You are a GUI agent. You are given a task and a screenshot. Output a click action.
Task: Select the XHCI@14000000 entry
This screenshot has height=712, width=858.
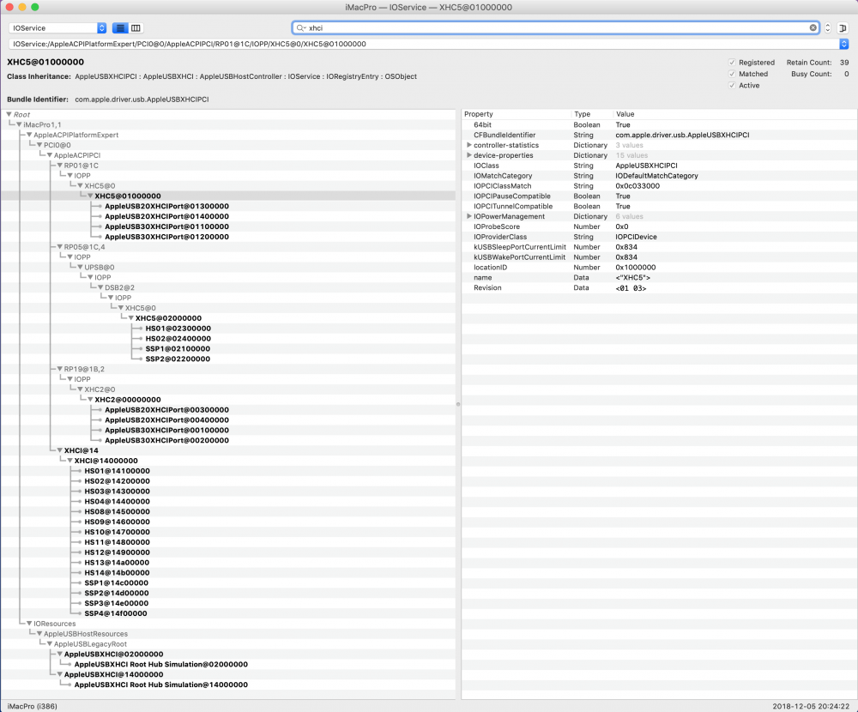(106, 461)
